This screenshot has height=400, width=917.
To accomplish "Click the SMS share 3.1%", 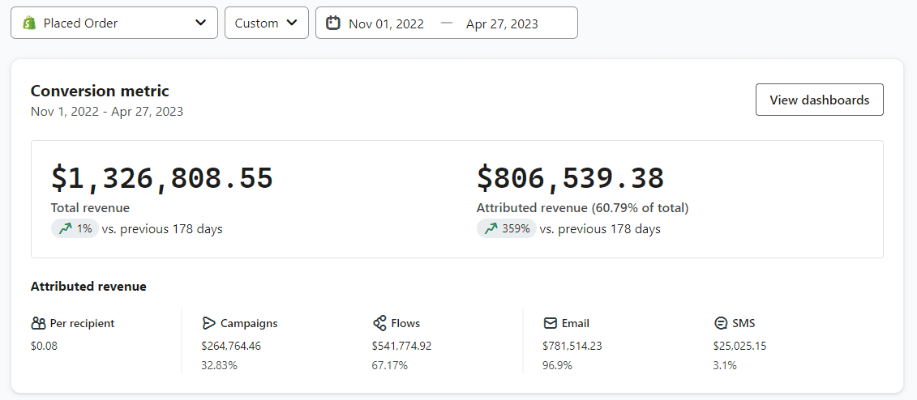I will [x=725, y=365].
